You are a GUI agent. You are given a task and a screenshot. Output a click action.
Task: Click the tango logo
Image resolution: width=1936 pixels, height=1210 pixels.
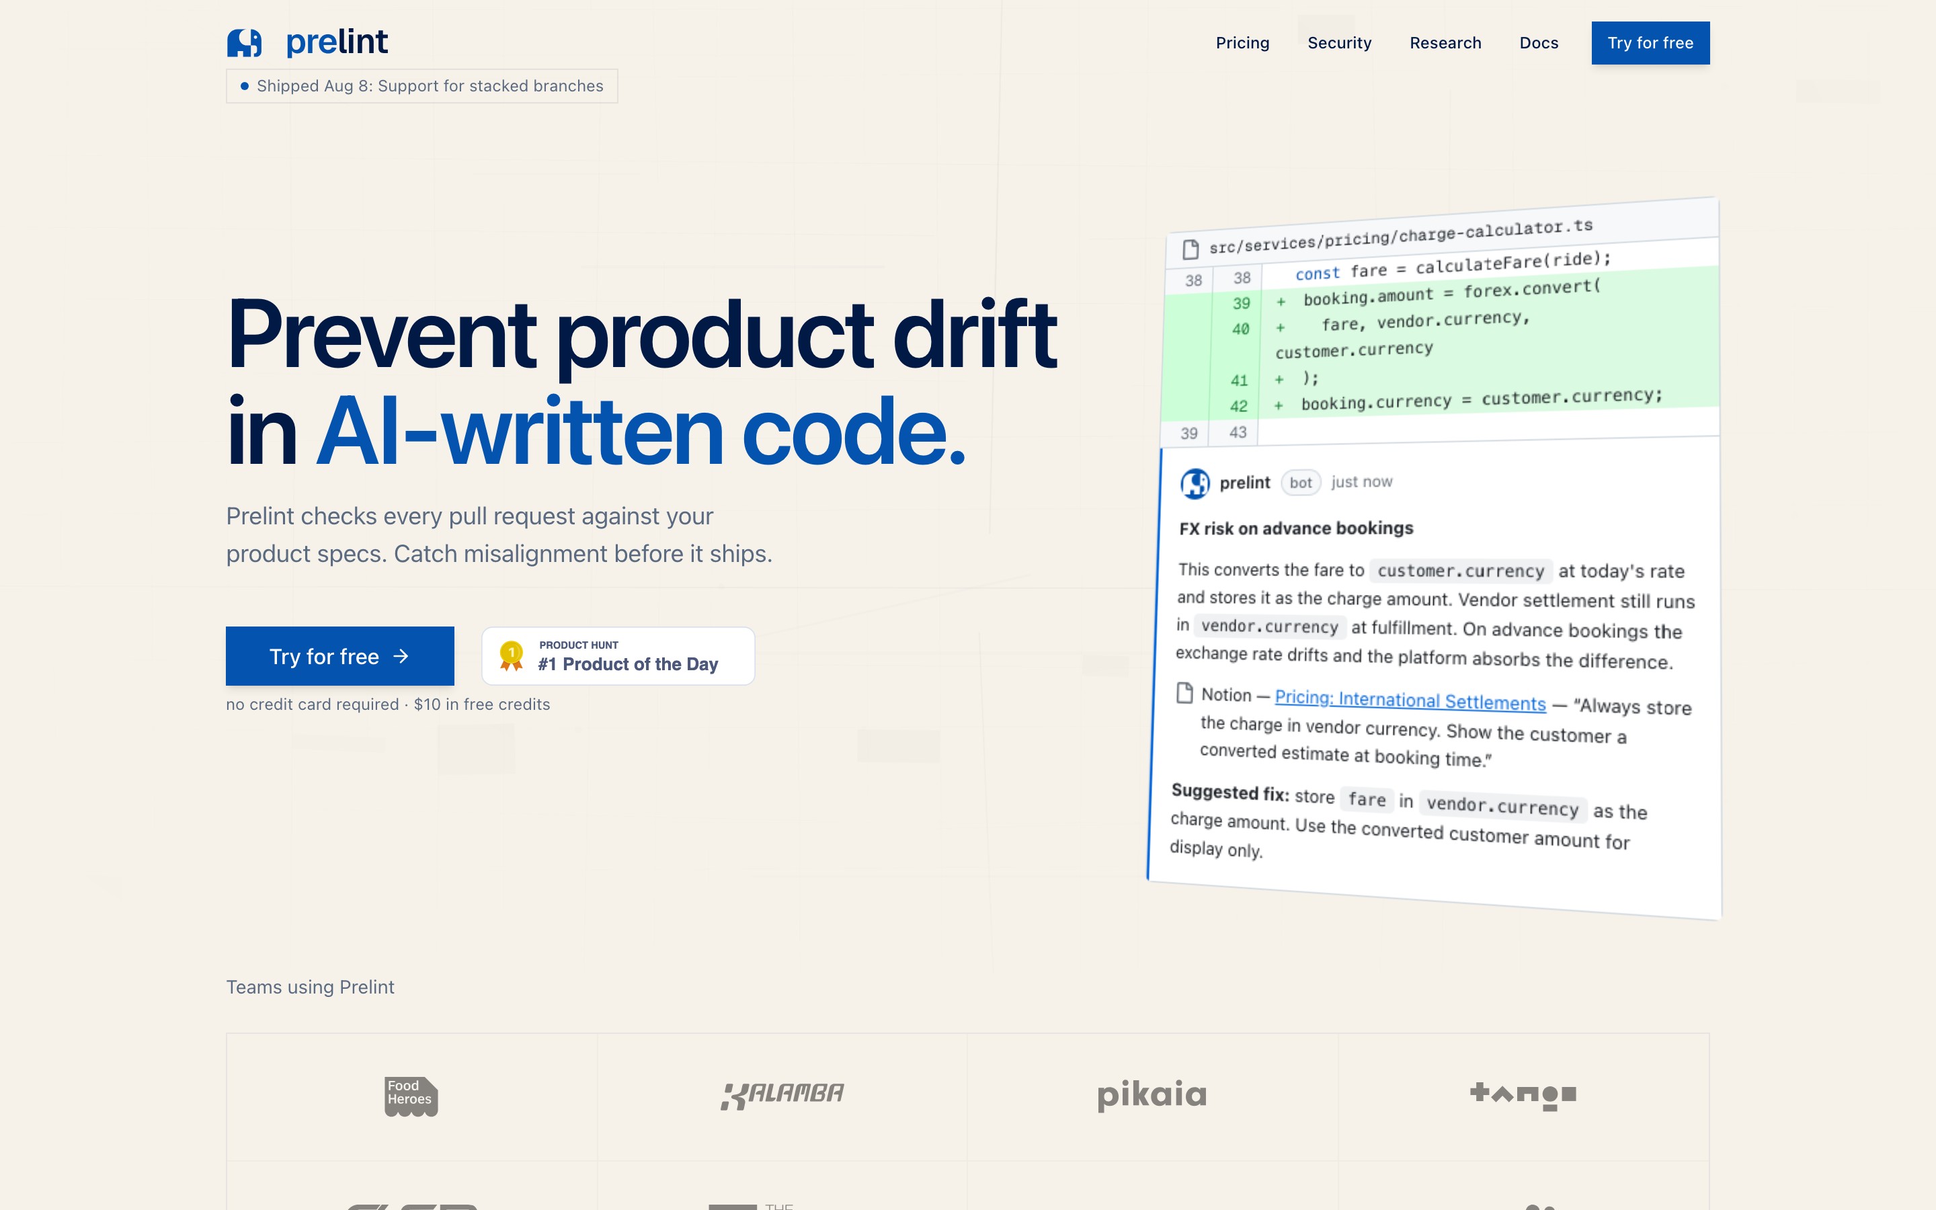[x=1523, y=1096]
